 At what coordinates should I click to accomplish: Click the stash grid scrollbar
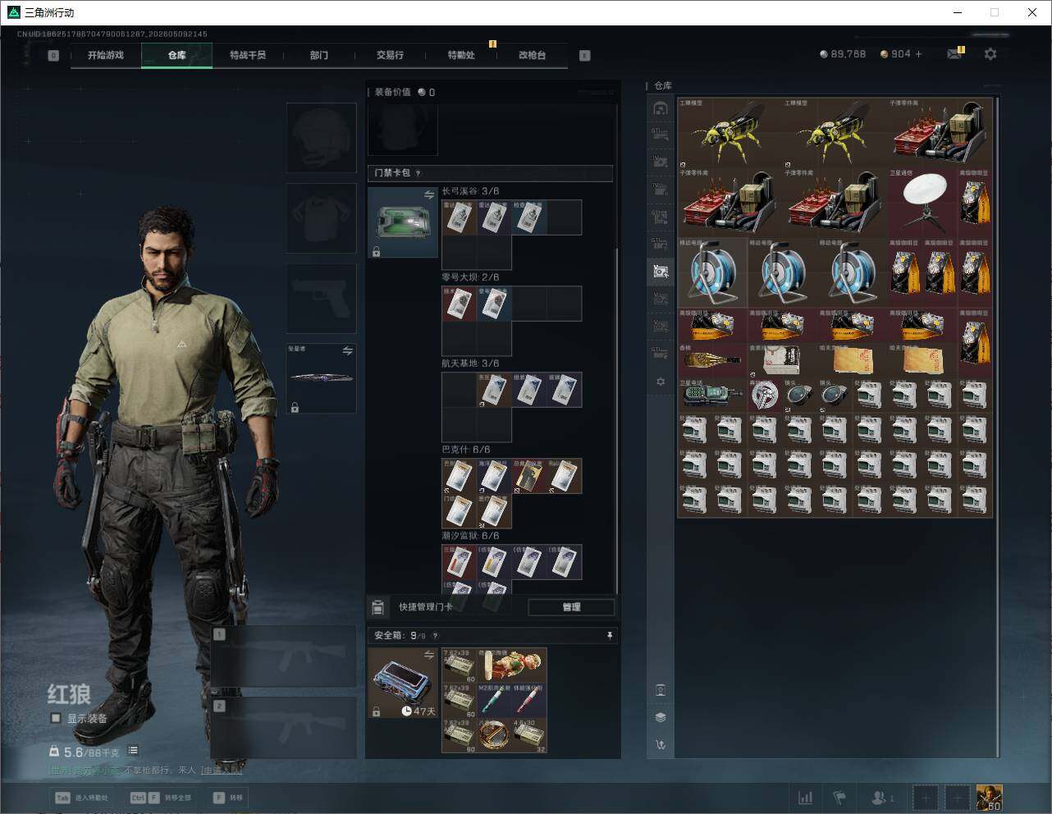click(x=998, y=427)
